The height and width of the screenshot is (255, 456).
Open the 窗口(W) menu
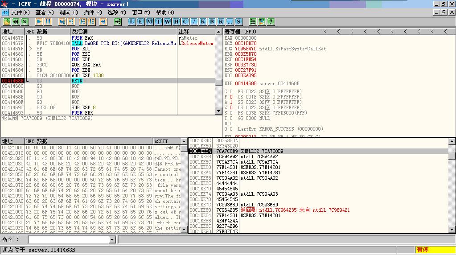(141, 12)
